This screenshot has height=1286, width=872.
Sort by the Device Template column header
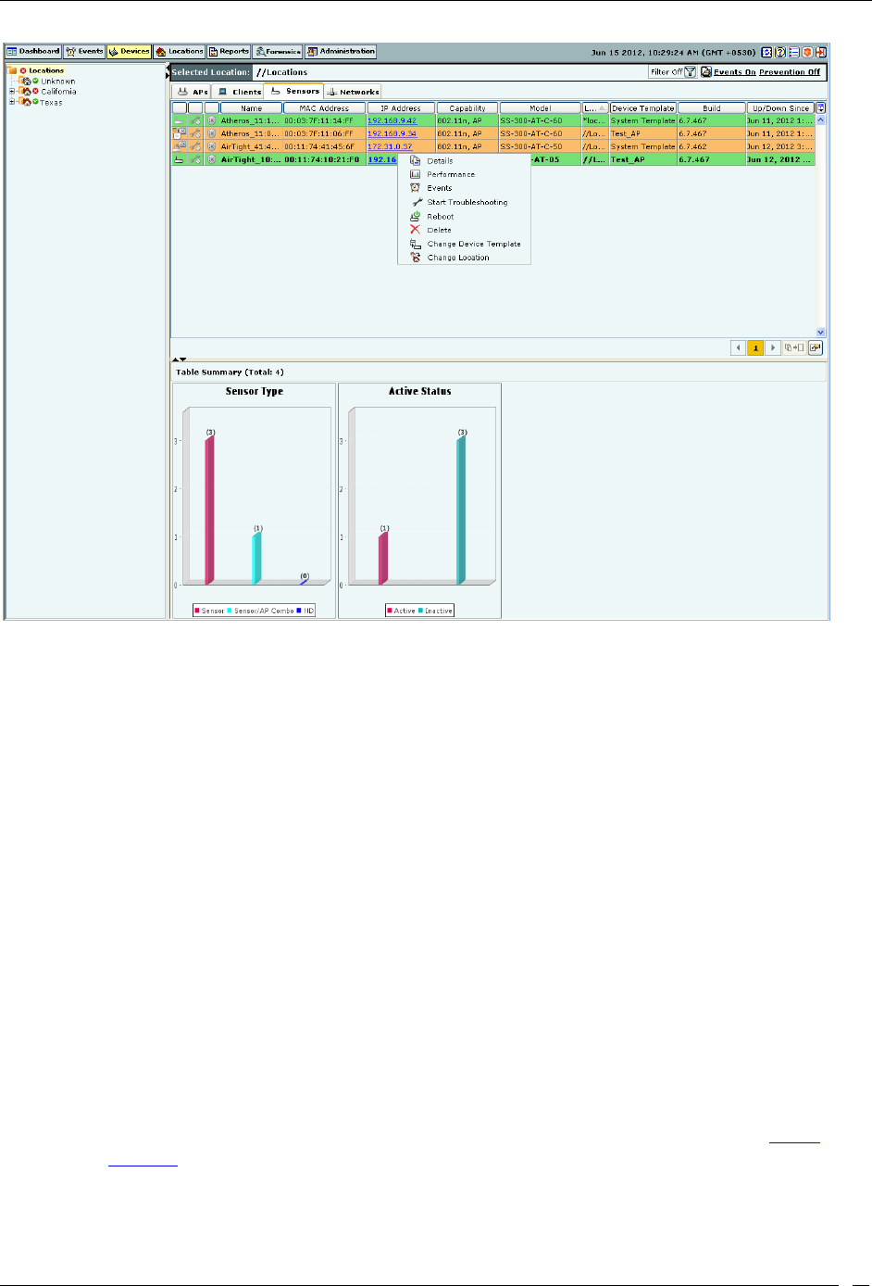[x=643, y=108]
